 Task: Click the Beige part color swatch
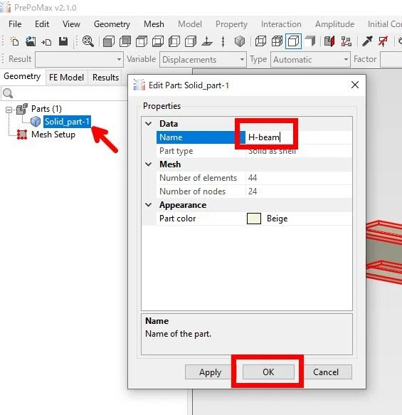point(254,219)
